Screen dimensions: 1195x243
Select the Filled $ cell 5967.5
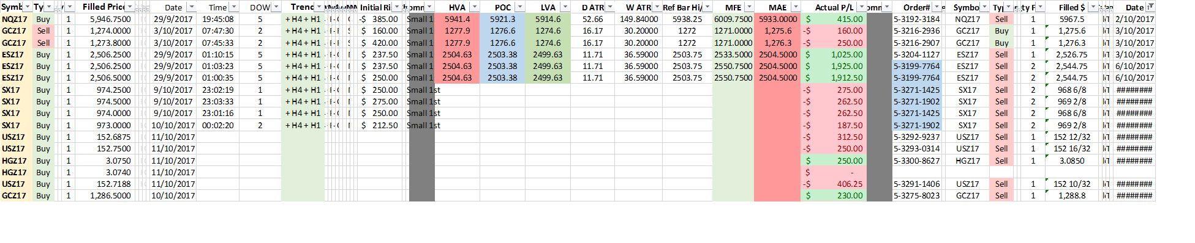pos(1072,19)
